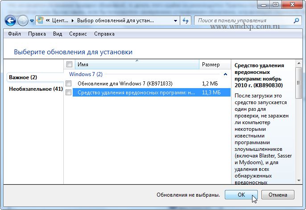Refresh the page with the refresh icon
Viewport: 306px width, 210px height.
coord(186,20)
